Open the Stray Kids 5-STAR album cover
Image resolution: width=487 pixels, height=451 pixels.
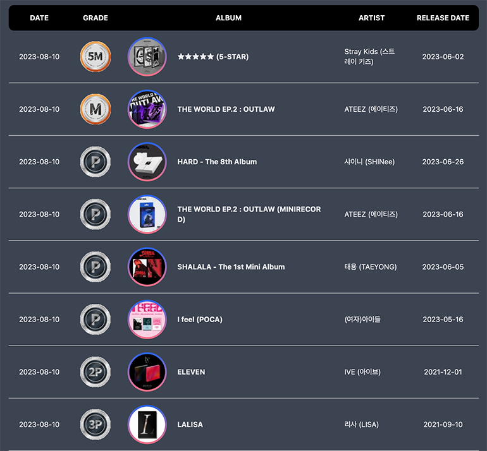pyautogui.click(x=147, y=56)
